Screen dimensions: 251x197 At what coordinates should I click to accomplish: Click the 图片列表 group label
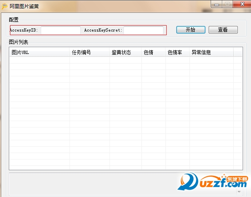coord(18,42)
